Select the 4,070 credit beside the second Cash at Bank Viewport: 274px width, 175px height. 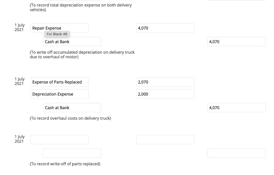pyautogui.click(x=236, y=107)
